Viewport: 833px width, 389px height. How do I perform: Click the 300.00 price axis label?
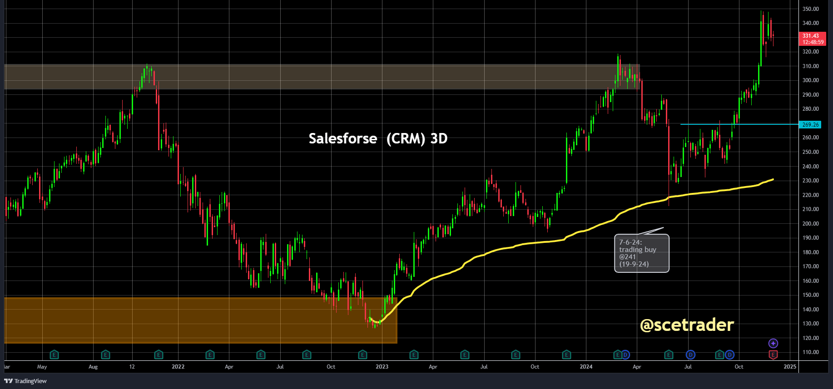811,80
